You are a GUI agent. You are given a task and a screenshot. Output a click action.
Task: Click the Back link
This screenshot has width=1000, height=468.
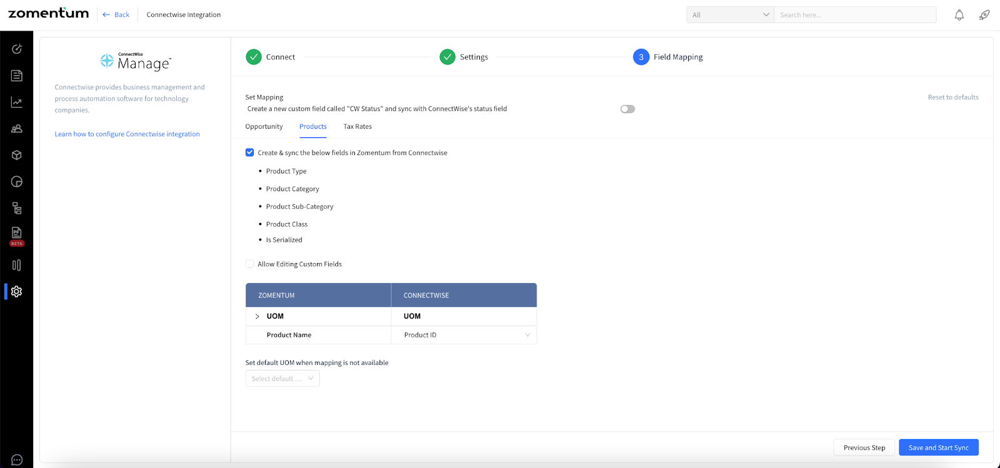(x=116, y=14)
